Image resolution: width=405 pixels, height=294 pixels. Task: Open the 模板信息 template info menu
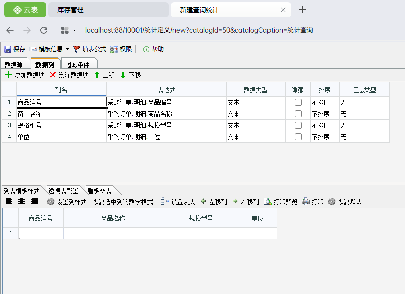coord(49,49)
